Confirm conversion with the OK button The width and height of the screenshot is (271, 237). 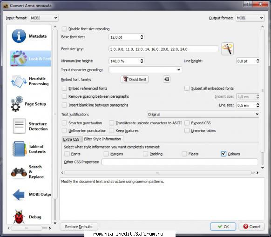click(223, 226)
